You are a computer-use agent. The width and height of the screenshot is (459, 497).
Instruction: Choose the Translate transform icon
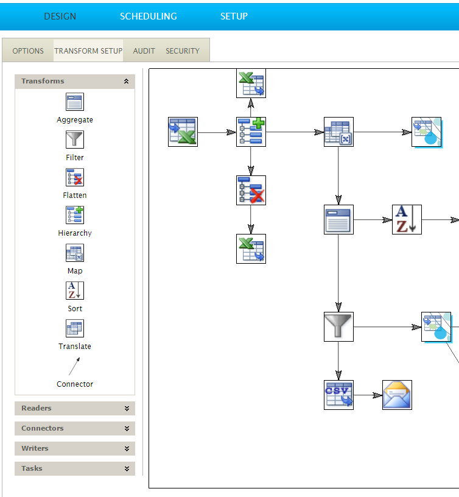coord(75,329)
